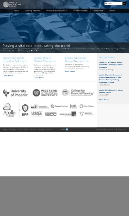The image size is (129, 216).
Task: Click the Leadership in Global Education heading
Action: pyautogui.click(x=45, y=60)
